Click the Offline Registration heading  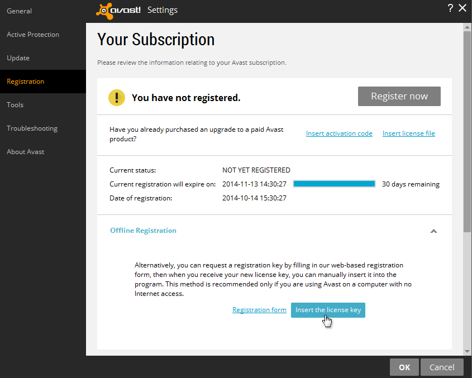(x=144, y=231)
